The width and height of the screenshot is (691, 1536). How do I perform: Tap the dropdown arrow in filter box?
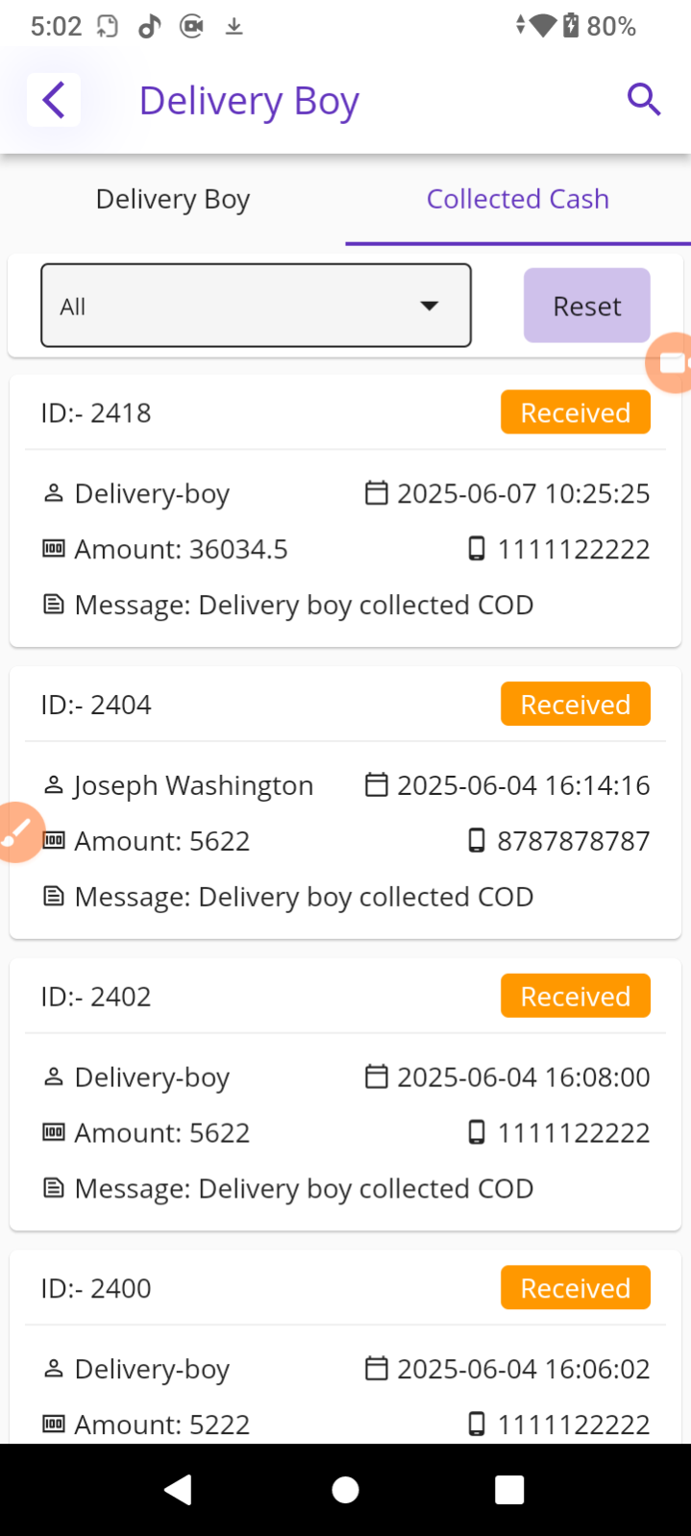click(x=430, y=306)
